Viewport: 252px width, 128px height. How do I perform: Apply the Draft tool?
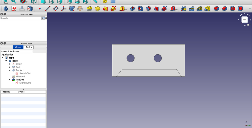coord(232,8)
